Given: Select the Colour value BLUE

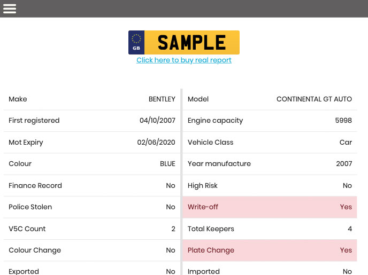Looking at the screenshot, I should pyautogui.click(x=167, y=164).
